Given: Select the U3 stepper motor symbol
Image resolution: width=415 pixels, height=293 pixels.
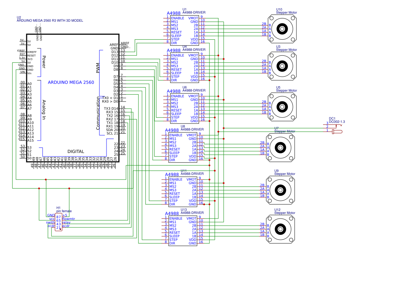Looking at the screenshot, I should pyautogui.click(x=282, y=66).
